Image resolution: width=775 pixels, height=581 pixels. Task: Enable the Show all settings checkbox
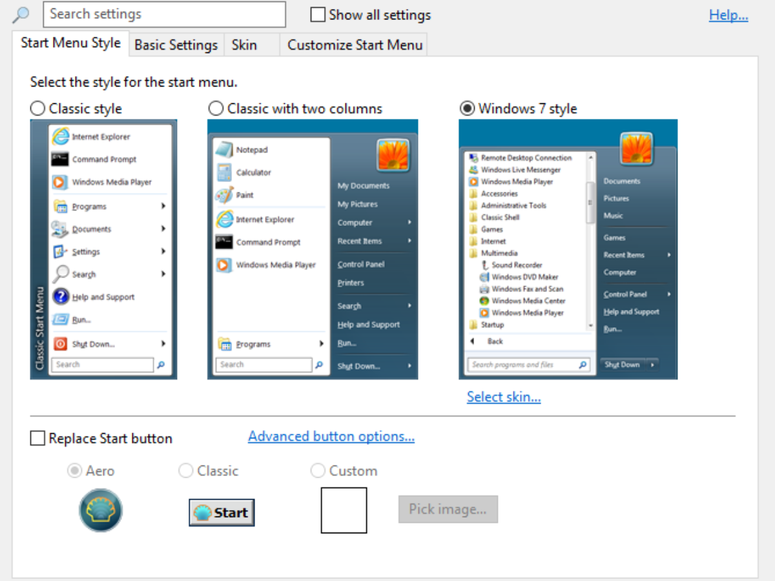pyautogui.click(x=318, y=15)
